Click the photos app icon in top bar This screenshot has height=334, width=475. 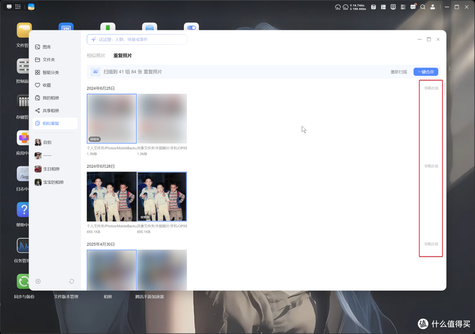31,7
